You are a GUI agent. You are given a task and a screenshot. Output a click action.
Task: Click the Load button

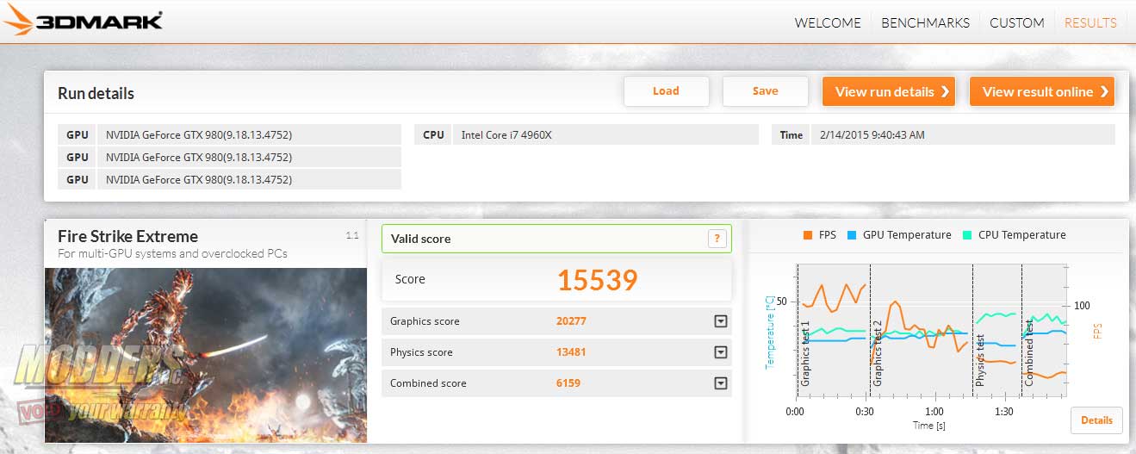coord(666,91)
